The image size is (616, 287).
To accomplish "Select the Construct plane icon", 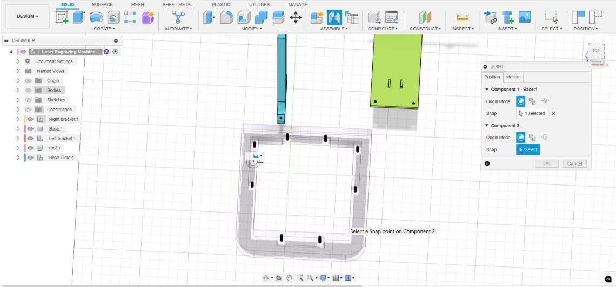I will point(425,17).
